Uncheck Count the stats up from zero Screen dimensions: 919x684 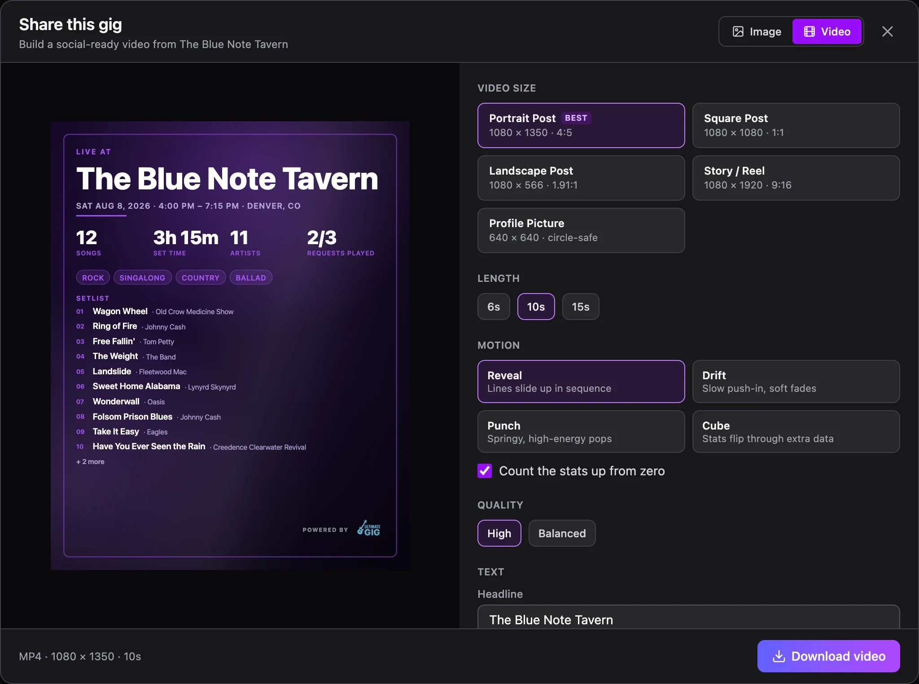tap(485, 471)
